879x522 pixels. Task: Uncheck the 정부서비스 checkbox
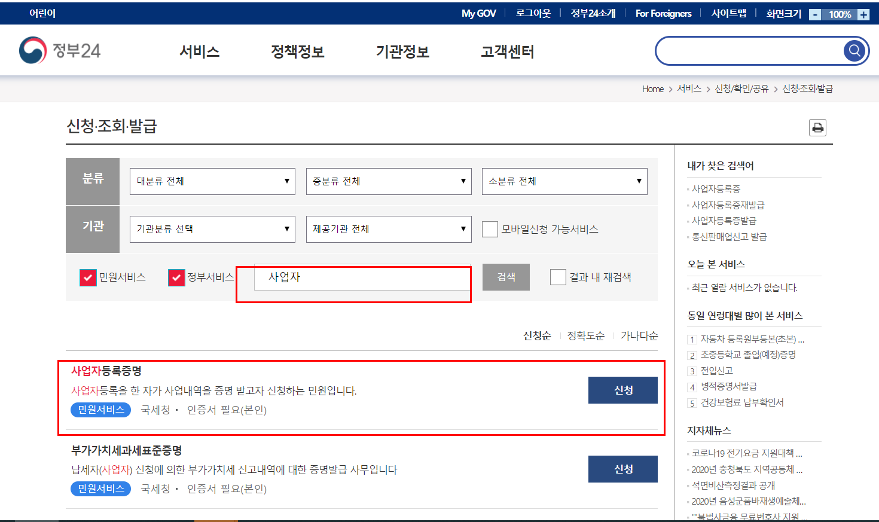point(176,277)
